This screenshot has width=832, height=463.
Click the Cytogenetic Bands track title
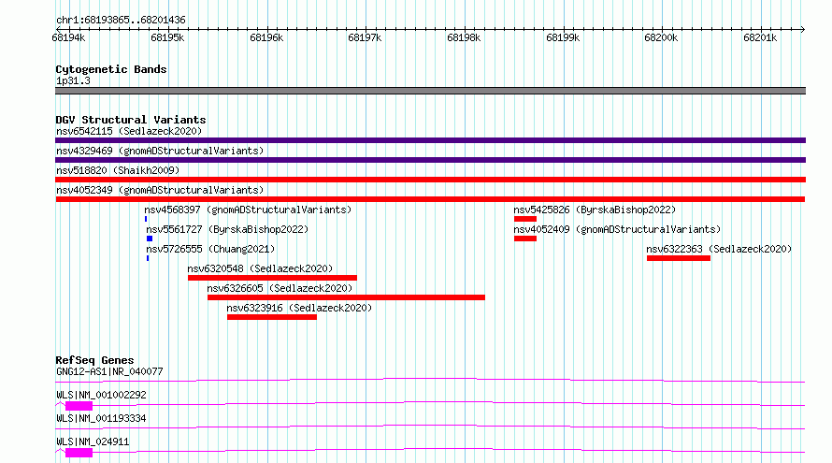[111, 69]
